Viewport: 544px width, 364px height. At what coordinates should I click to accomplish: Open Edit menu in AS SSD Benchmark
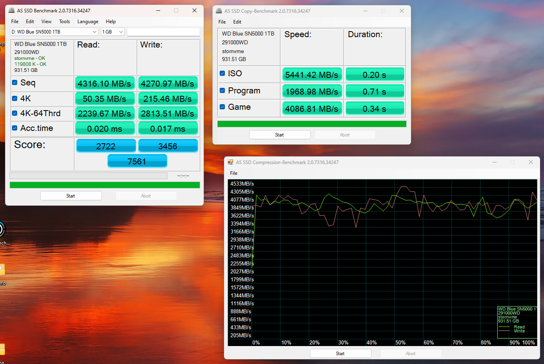(30, 22)
